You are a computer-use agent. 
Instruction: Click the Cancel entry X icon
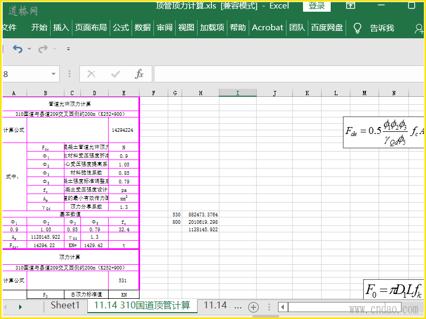click(x=92, y=74)
